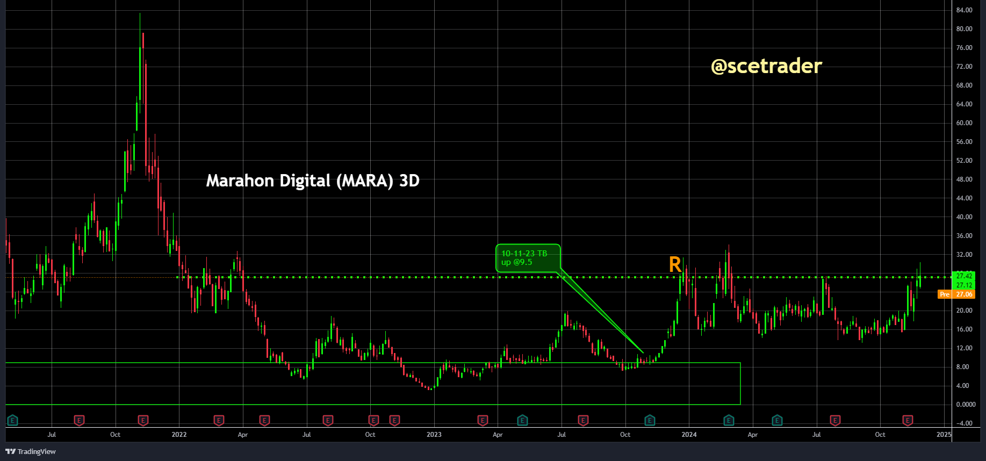Click the 32.00 price axis label

964,255
